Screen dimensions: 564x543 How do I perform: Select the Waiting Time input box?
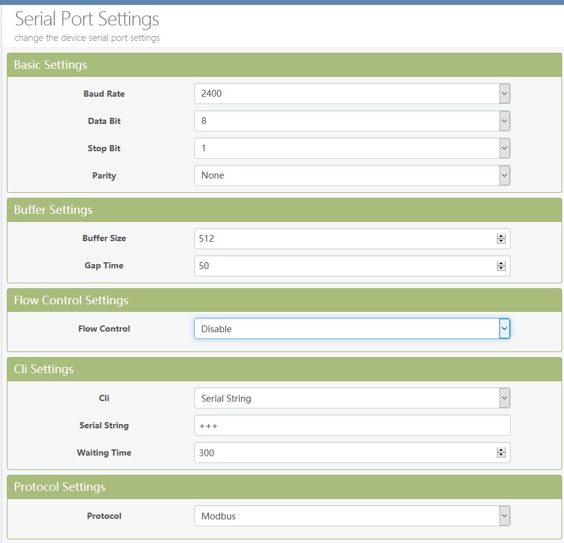point(341,452)
